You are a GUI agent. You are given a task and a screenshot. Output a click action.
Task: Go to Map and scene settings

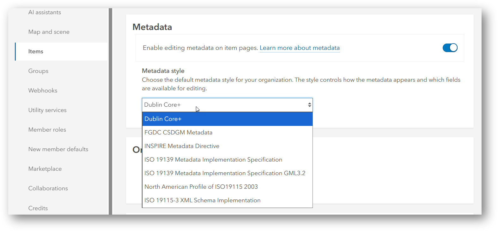49,32
